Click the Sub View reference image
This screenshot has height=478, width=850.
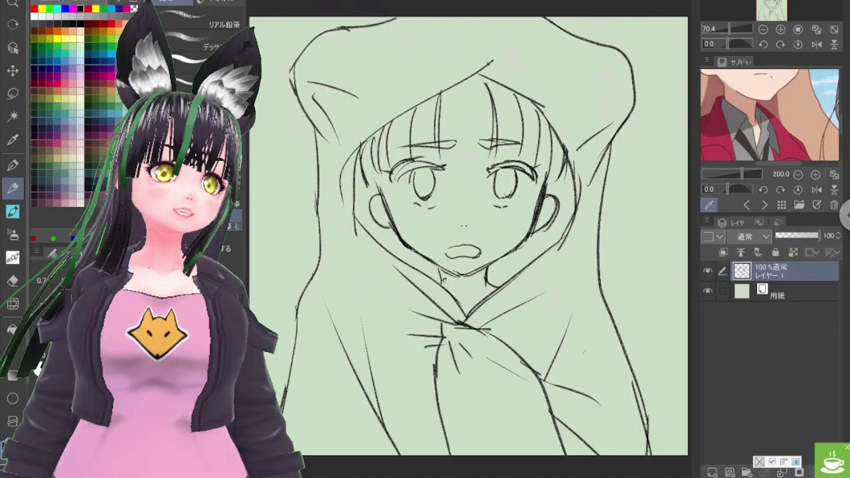[x=770, y=115]
